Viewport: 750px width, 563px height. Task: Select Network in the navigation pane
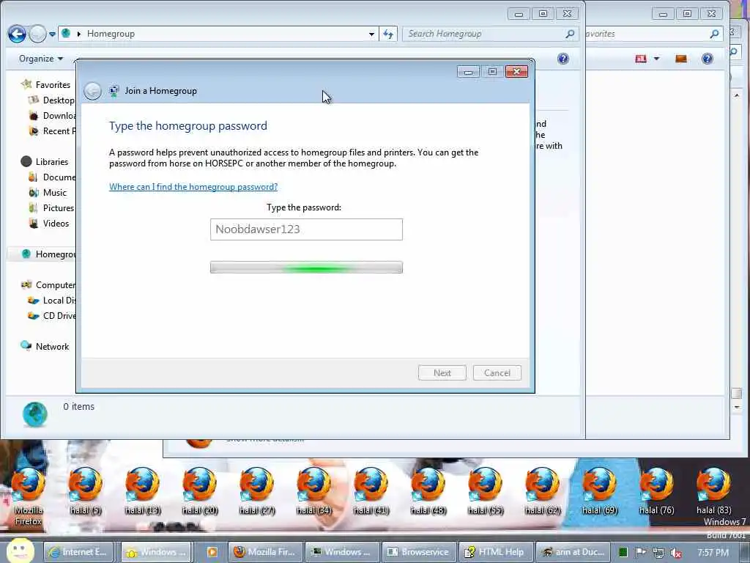click(45, 346)
